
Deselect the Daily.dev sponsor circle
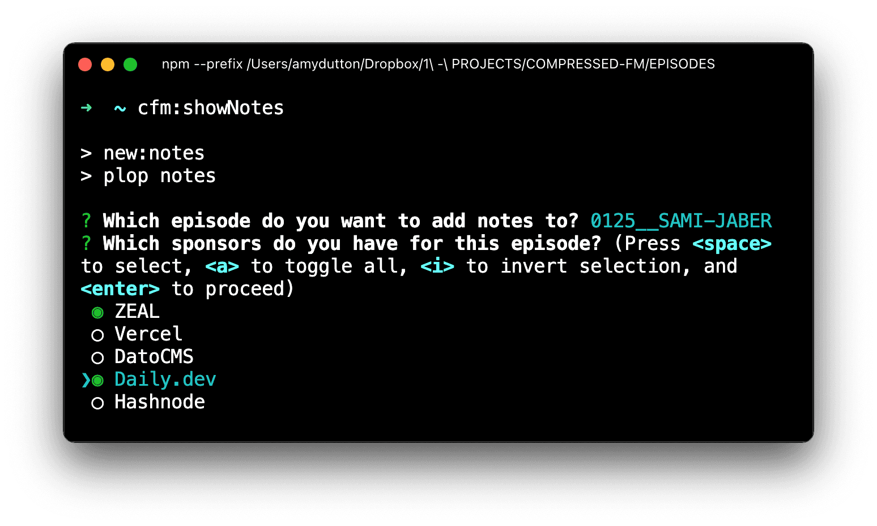pos(97,381)
